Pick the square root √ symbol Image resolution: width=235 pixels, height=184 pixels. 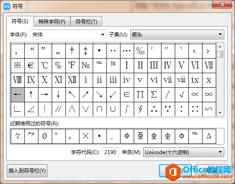pos(182,95)
